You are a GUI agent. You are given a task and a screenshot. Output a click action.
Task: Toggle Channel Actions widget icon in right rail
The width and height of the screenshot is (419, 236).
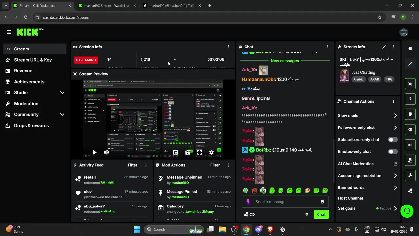point(410,160)
